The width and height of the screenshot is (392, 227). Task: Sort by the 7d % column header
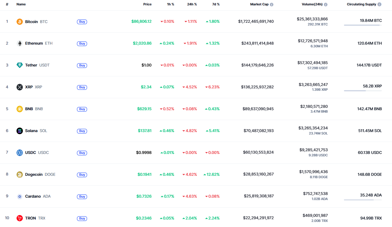216,4
